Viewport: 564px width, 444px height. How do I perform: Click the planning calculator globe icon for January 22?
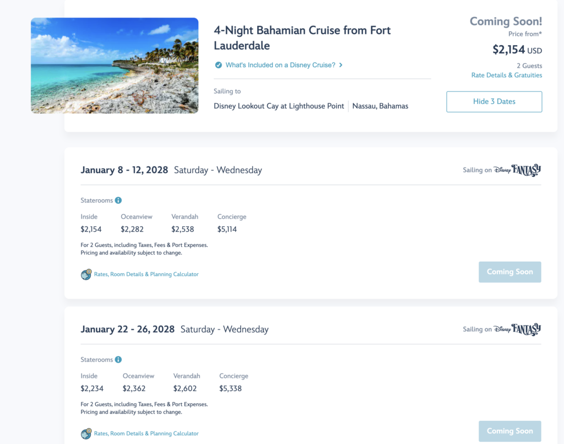tap(86, 433)
